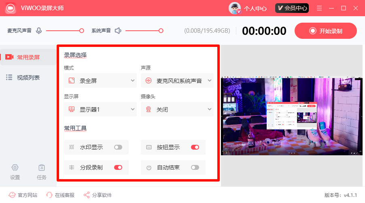Open the hamburger menu icon
365x203 pixels.
[319, 8]
